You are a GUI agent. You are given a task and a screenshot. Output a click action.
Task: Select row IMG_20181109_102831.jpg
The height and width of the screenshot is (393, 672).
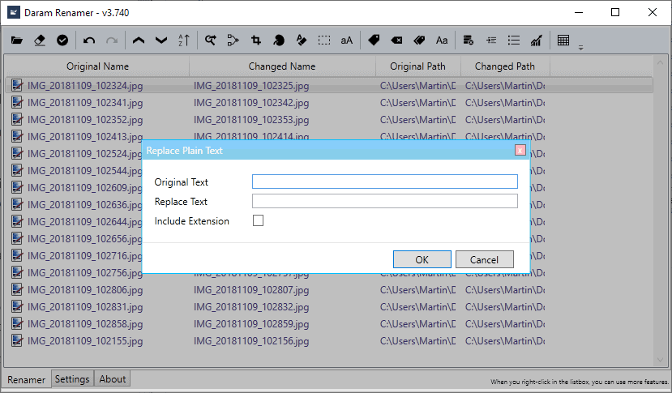329,307
